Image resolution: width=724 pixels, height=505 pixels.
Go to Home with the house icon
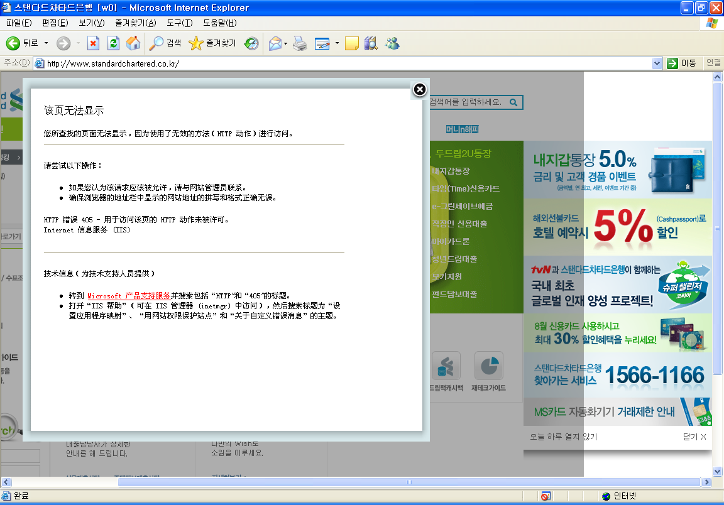coord(133,43)
